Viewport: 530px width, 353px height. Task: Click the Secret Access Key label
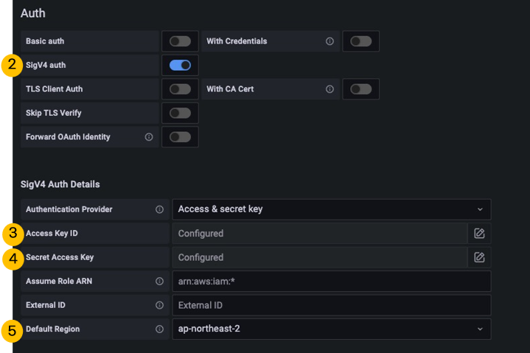pyautogui.click(x=60, y=257)
